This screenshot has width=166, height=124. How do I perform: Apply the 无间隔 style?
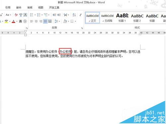click(107, 18)
